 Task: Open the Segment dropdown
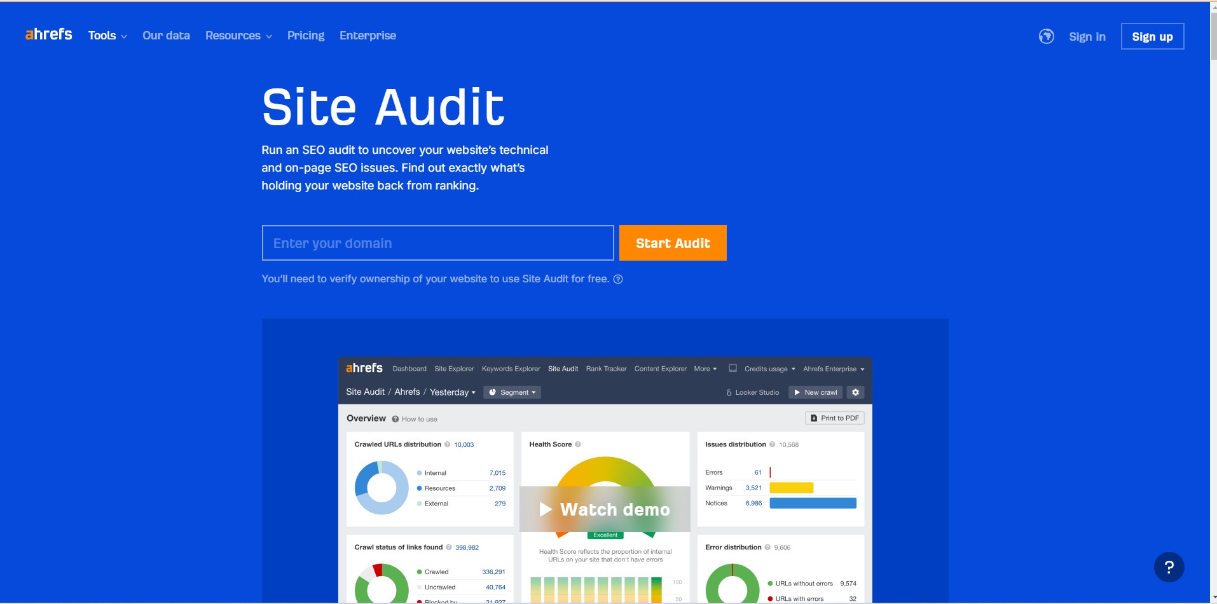512,392
